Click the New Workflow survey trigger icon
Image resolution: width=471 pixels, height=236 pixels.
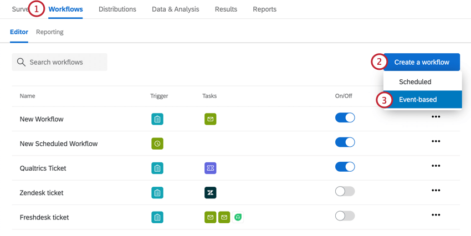coord(157,119)
